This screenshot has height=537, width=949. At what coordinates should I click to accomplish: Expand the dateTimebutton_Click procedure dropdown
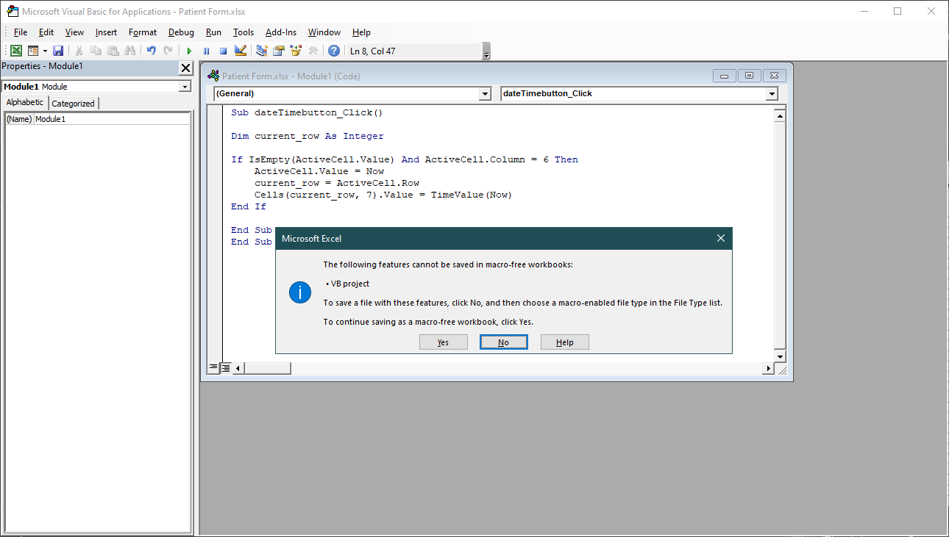click(x=772, y=94)
